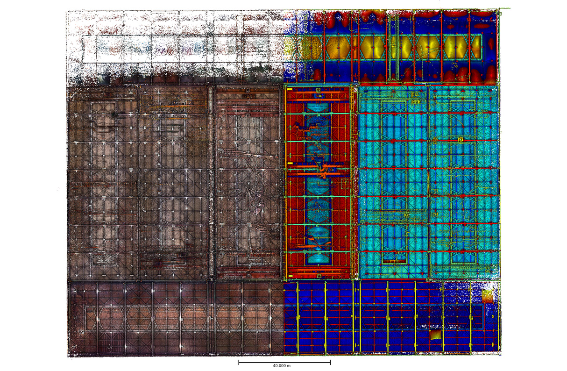Viewport: 567px width, 371px height.
Task: Select the black scale bar line
Action: 284,362
